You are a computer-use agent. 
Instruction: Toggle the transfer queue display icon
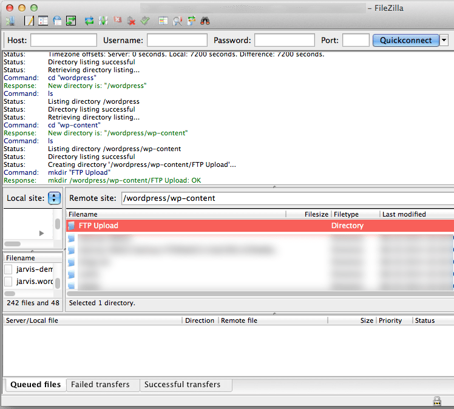tap(71, 21)
